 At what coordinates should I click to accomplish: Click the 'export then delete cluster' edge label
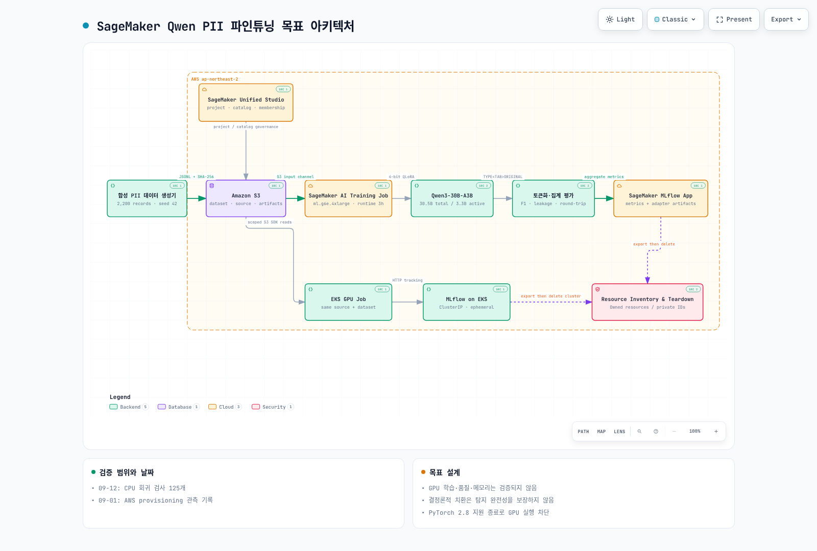(551, 296)
